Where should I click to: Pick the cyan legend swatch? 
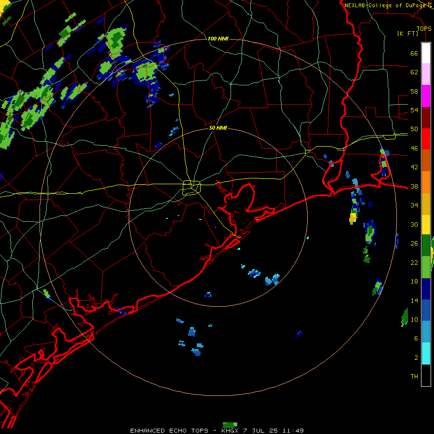426,353
